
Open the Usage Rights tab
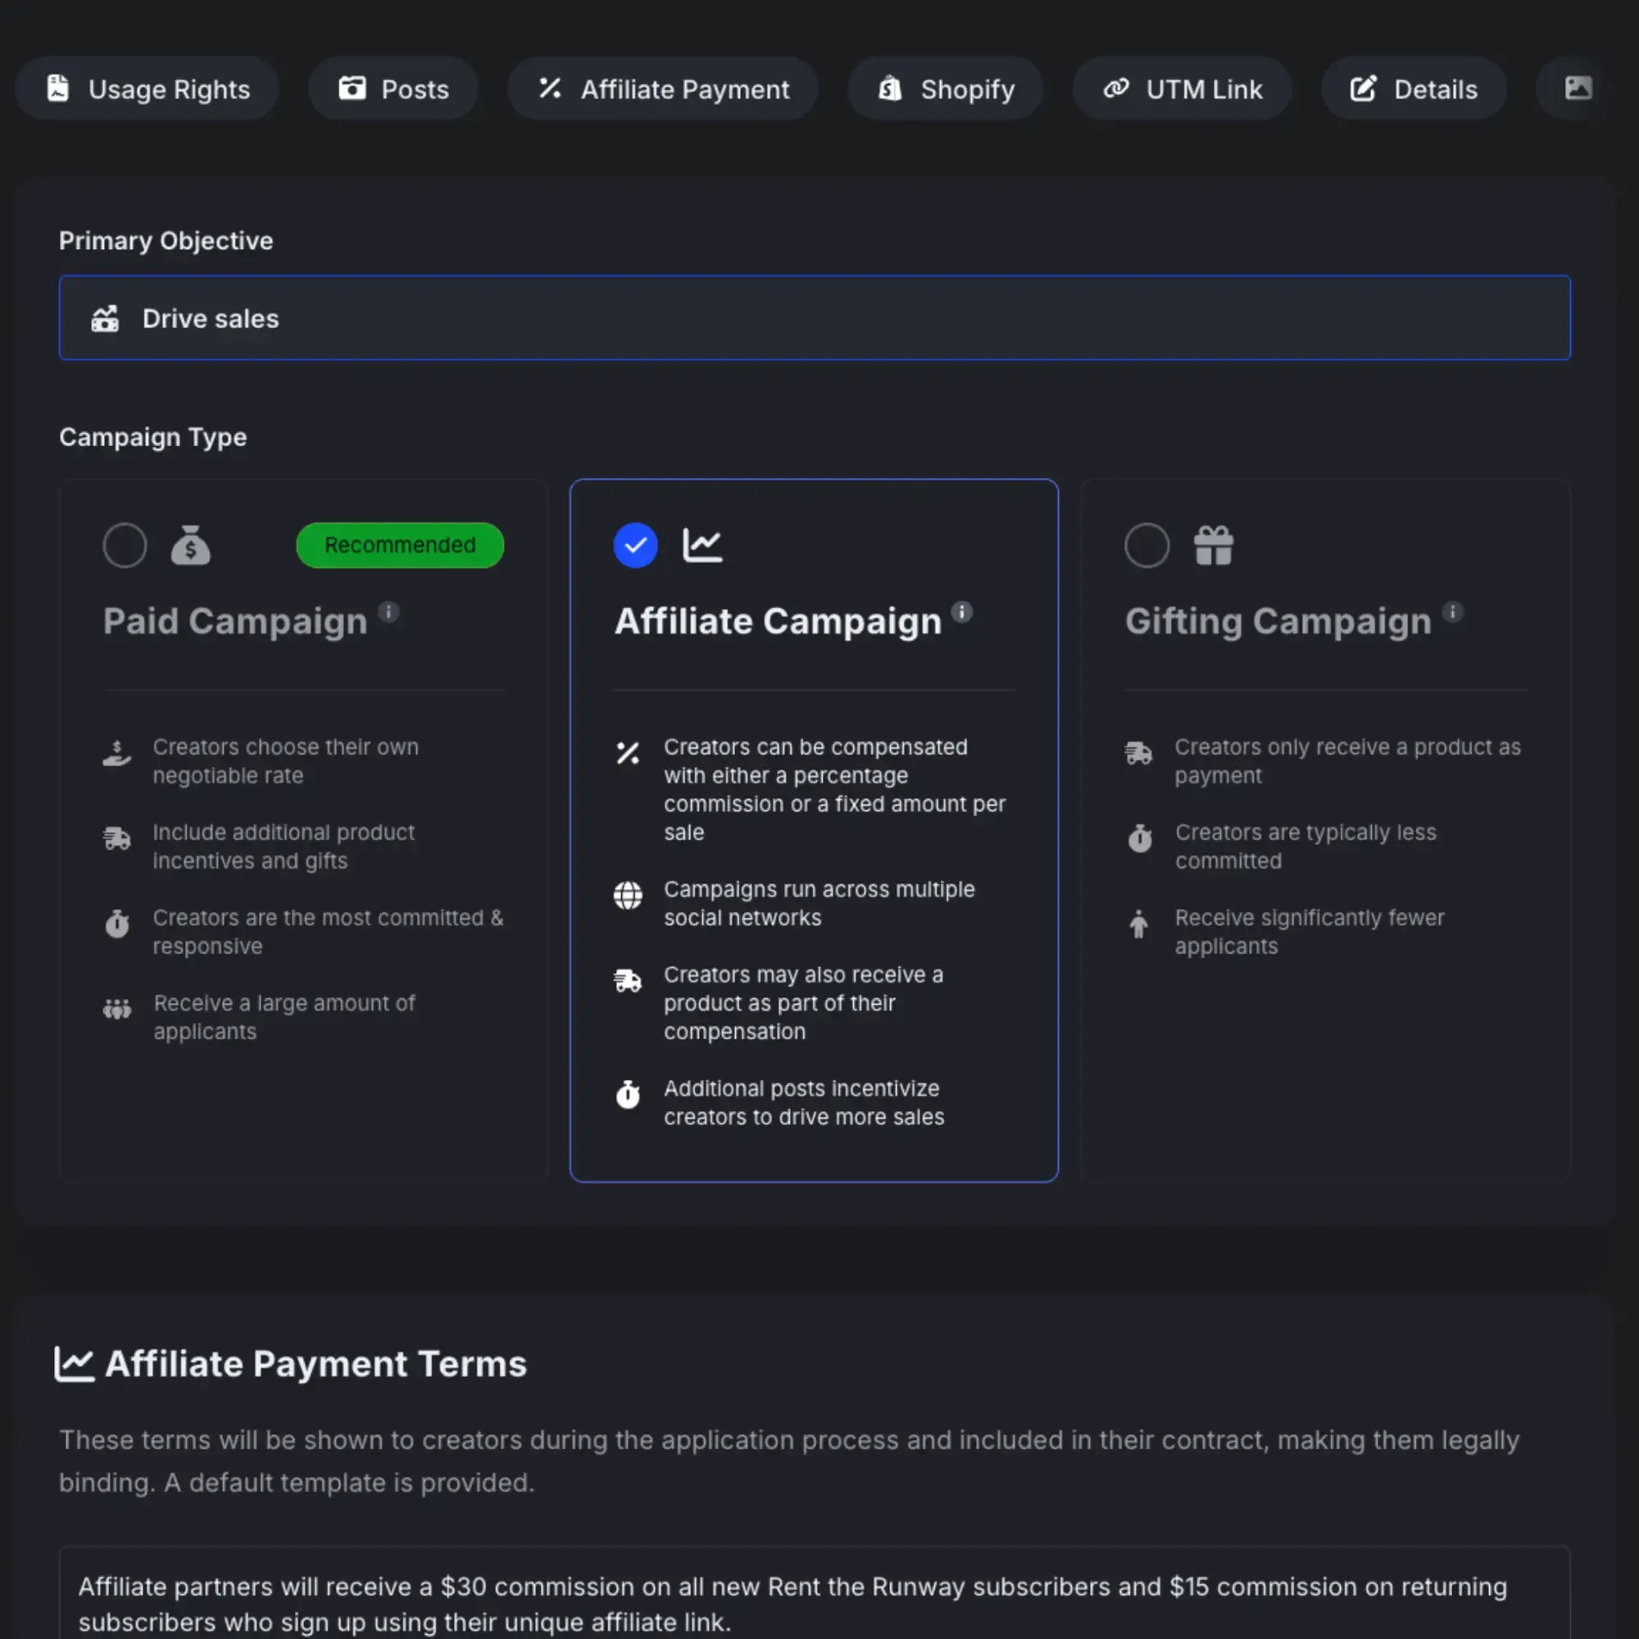[148, 89]
